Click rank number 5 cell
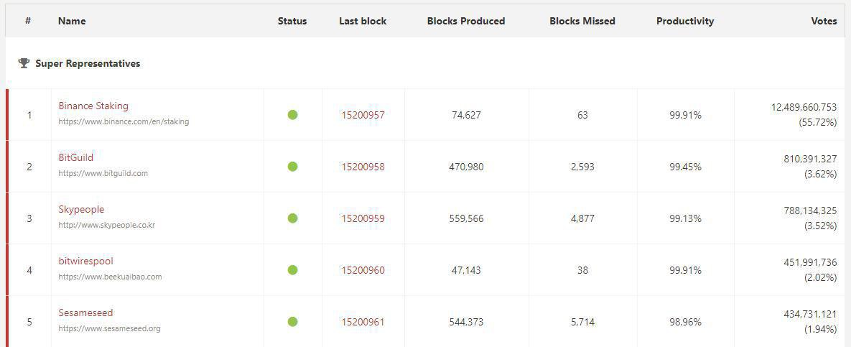 tap(29, 321)
